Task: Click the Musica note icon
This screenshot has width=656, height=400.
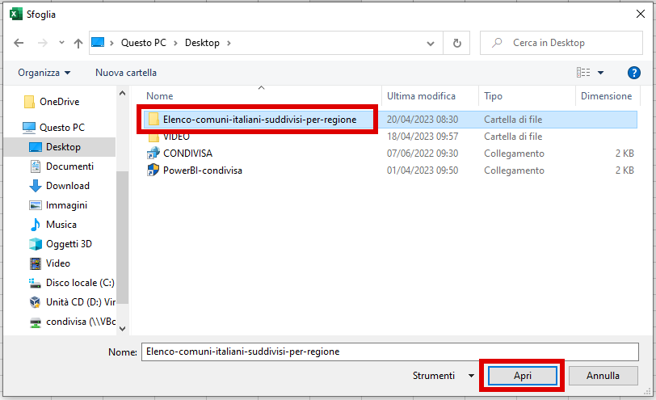Action: (x=36, y=225)
